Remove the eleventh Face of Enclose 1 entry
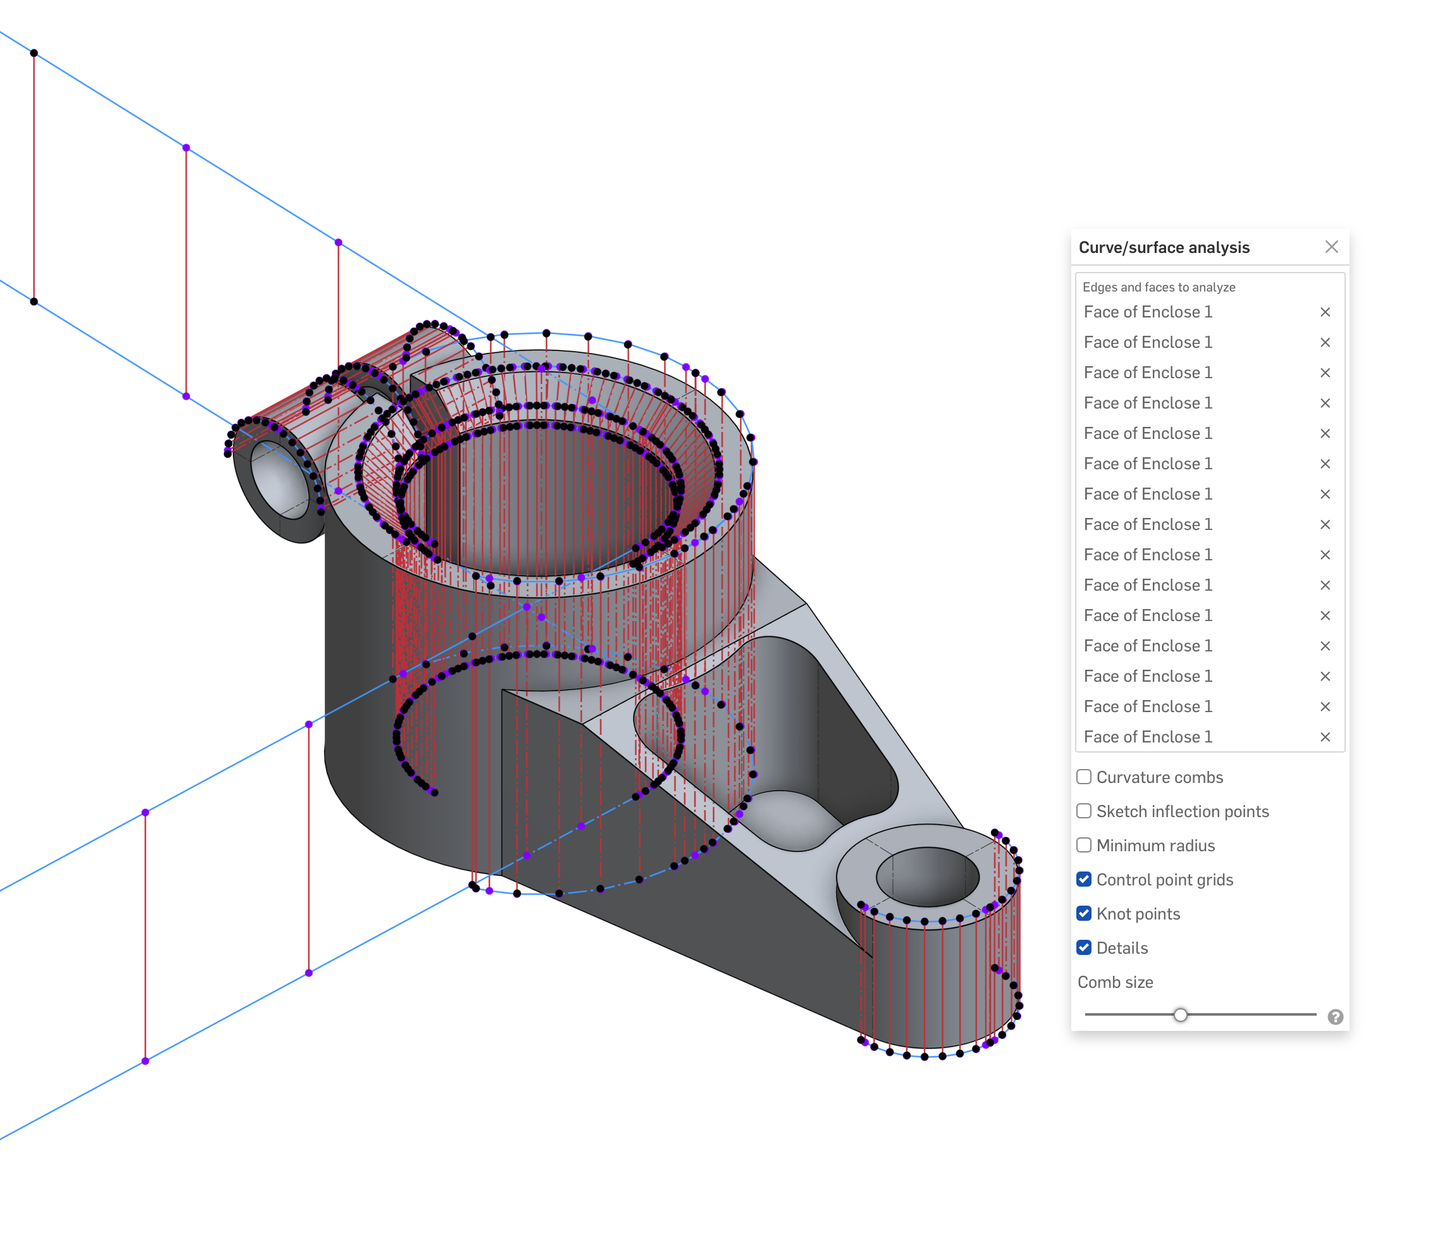Viewport: 1433px width, 1256px height. tap(1324, 615)
